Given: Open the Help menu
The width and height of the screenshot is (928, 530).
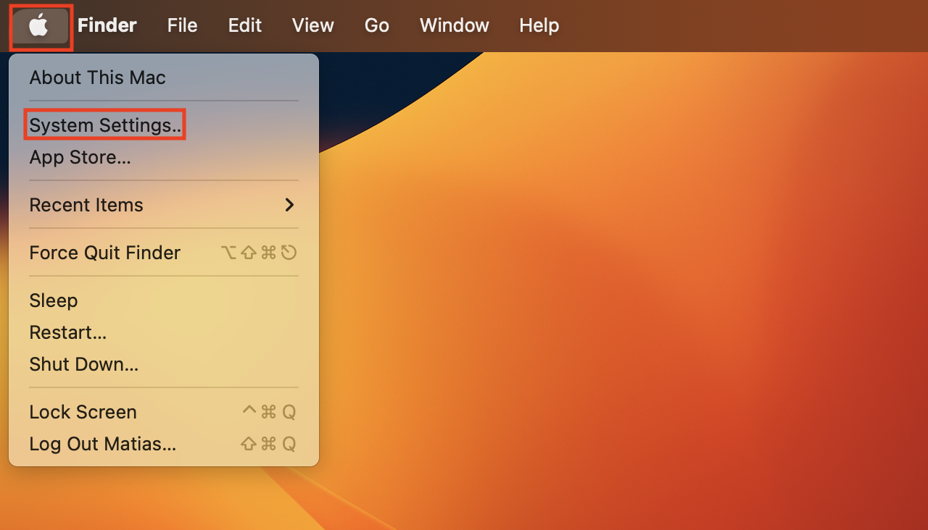Looking at the screenshot, I should 539,26.
